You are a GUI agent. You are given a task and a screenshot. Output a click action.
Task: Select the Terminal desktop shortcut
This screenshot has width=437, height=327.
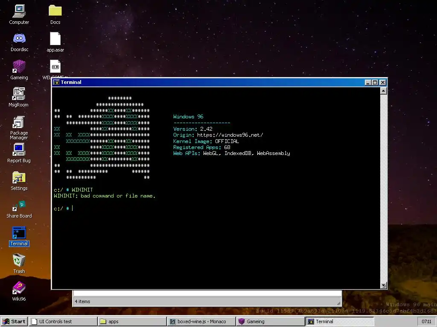[x=19, y=237]
